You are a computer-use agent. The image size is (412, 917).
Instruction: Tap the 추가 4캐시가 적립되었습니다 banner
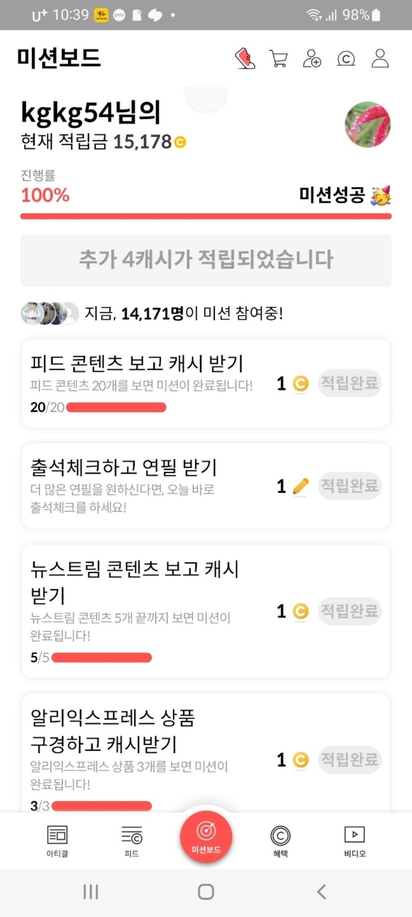[206, 260]
